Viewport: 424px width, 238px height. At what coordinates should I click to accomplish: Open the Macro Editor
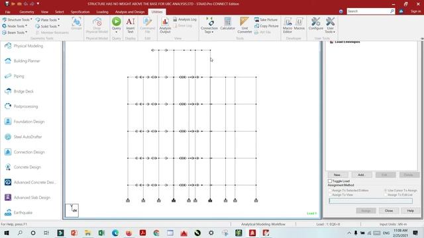pyautogui.click(x=288, y=25)
